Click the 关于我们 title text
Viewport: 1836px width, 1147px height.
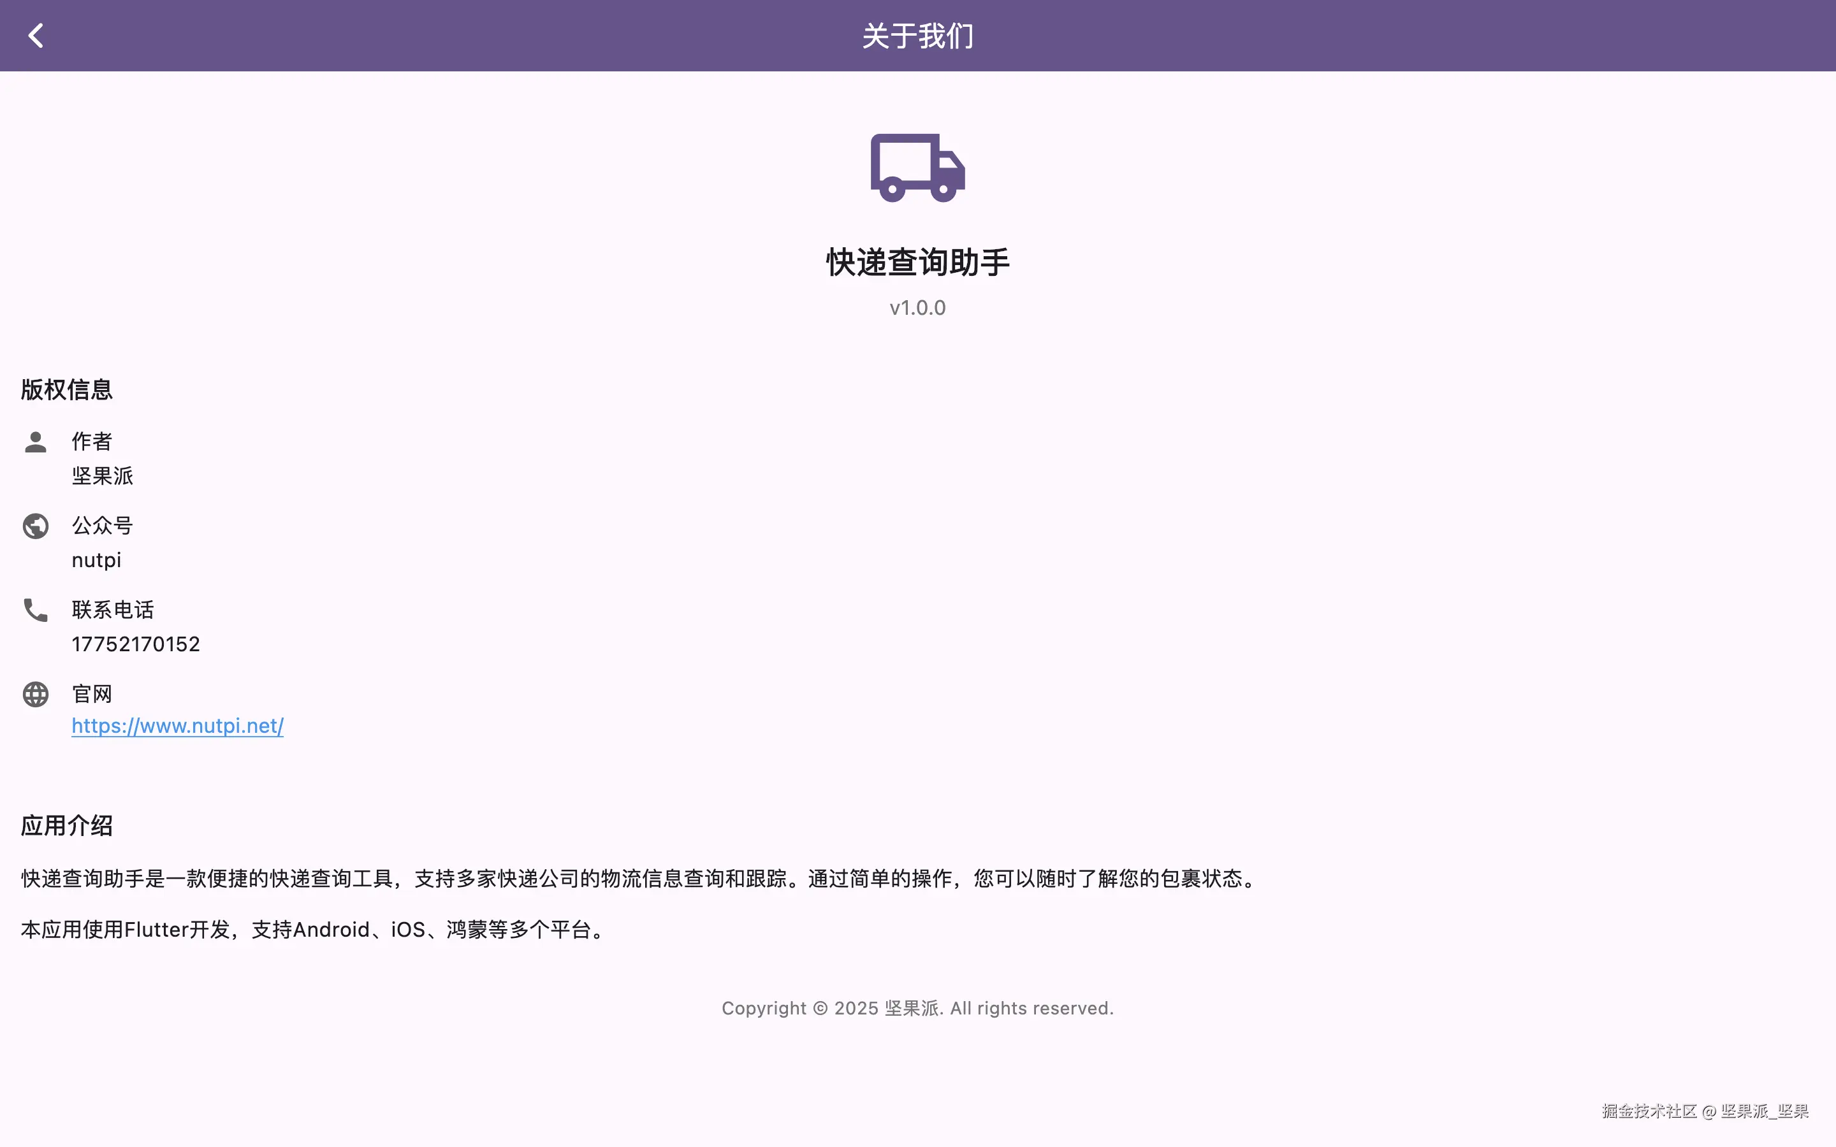pos(917,34)
